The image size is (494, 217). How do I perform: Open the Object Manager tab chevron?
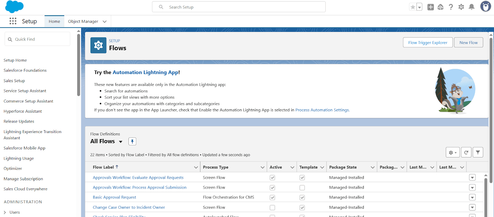pyautogui.click(x=105, y=22)
